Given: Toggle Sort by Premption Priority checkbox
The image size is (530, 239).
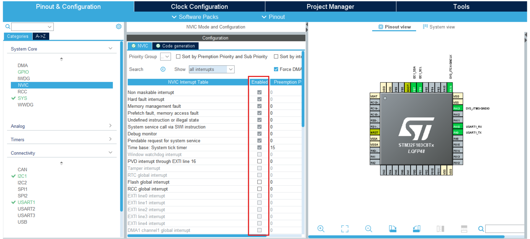Looking at the screenshot, I should click(x=178, y=57).
